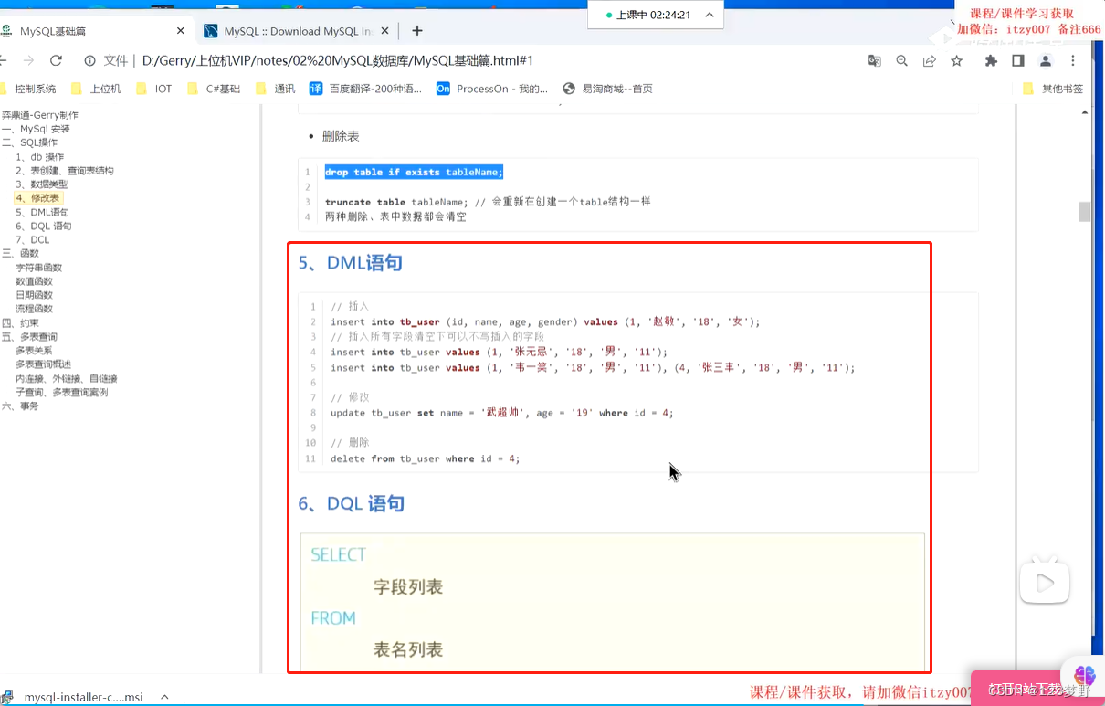This screenshot has width=1105, height=706.
Task: Jump to 5、DML语句 in outline
Action: 42,212
